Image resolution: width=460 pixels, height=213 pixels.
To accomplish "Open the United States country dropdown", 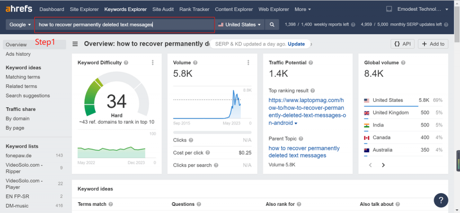I will (x=240, y=25).
